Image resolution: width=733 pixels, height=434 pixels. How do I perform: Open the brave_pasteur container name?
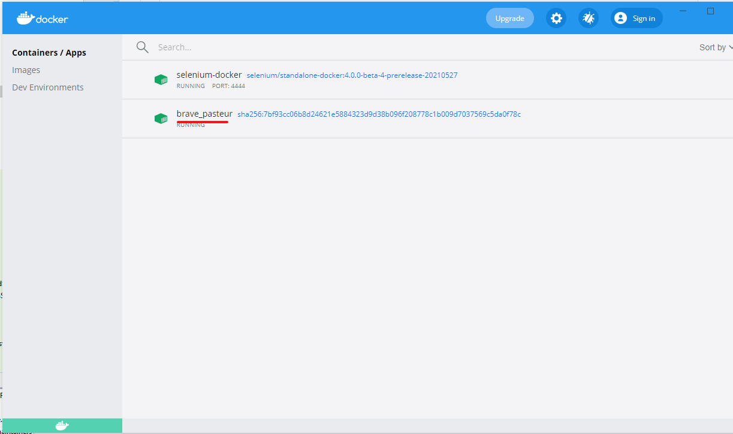tap(204, 114)
